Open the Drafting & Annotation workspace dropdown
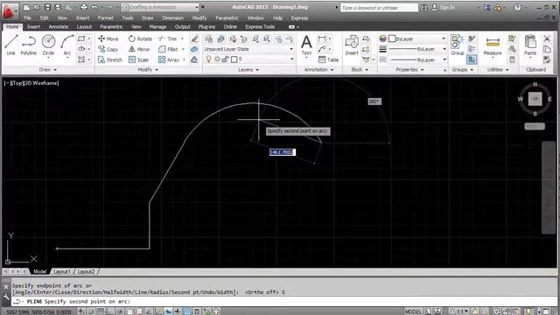This screenshot has height=315, width=560. [x=160, y=7]
